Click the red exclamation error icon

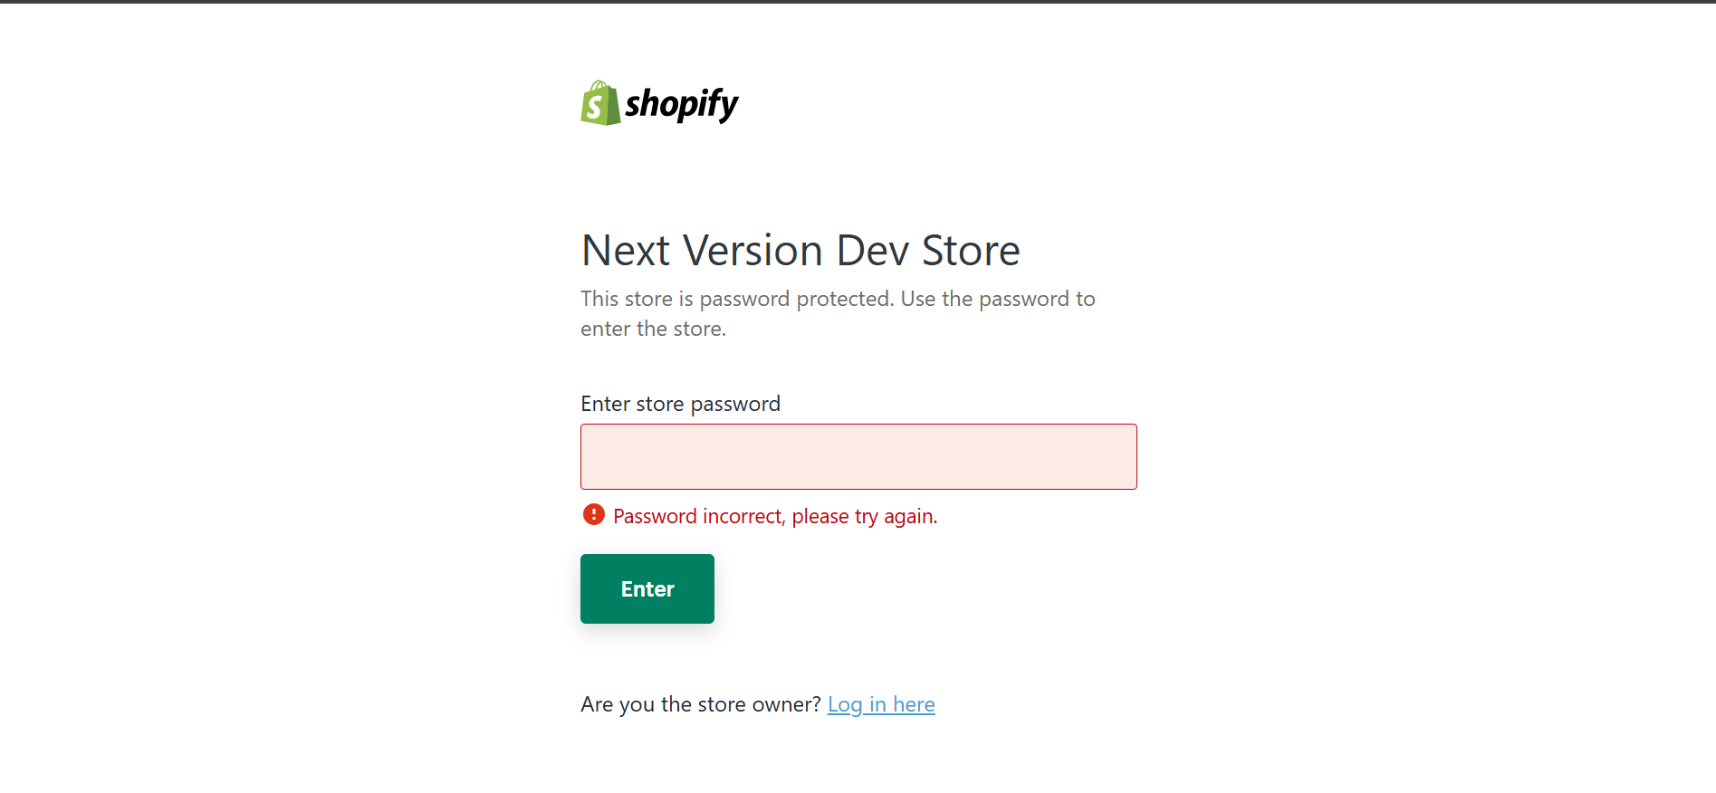point(593,515)
